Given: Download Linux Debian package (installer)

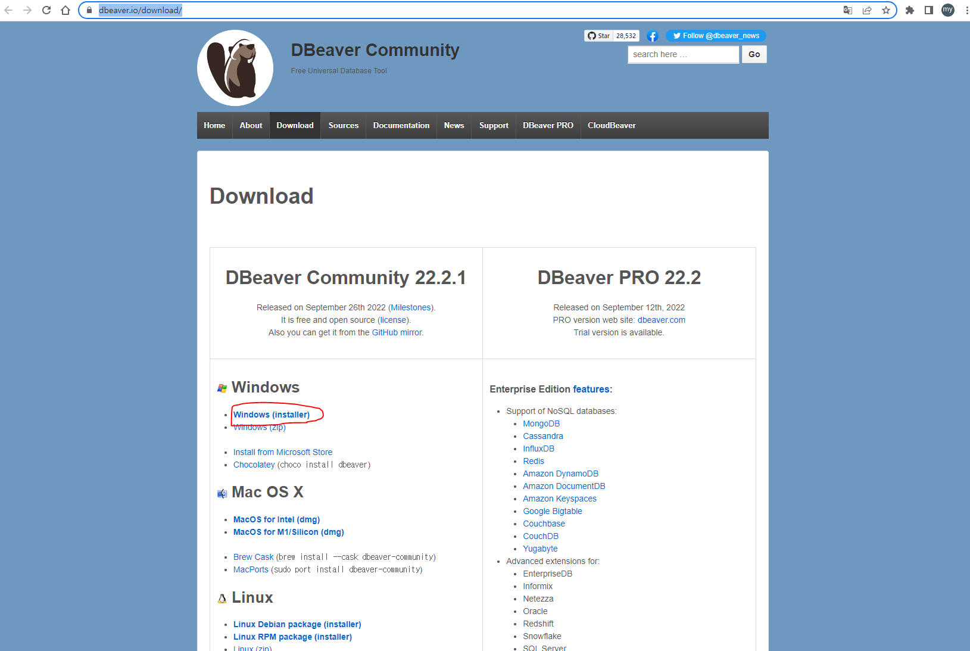Looking at the screenshot, I should 297,624.
